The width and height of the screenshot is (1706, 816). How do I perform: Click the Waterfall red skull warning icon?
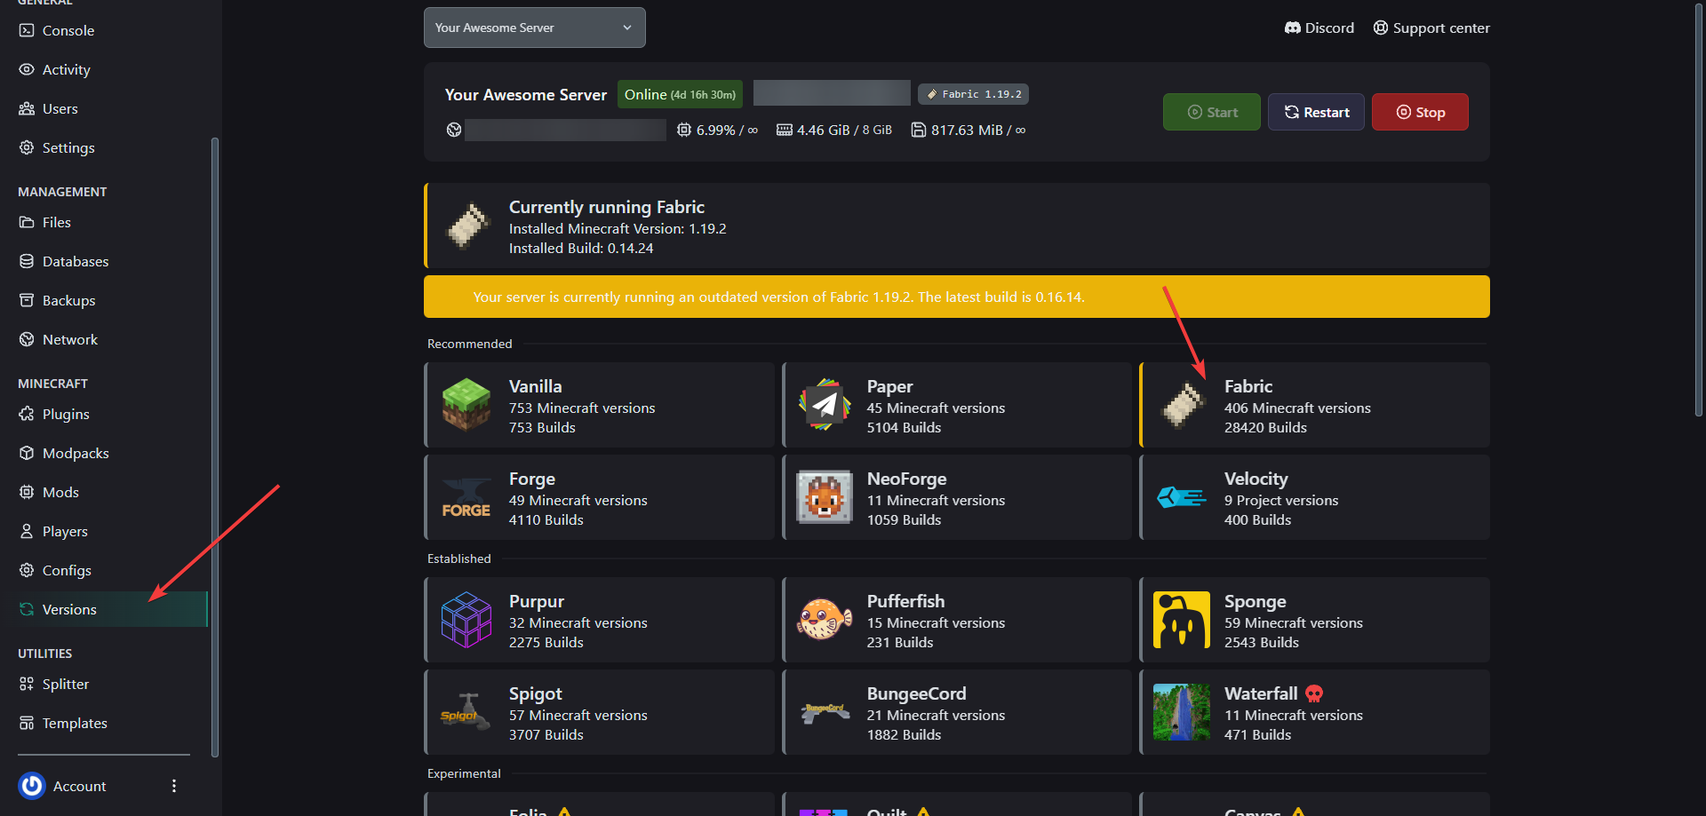[1314, 693]
